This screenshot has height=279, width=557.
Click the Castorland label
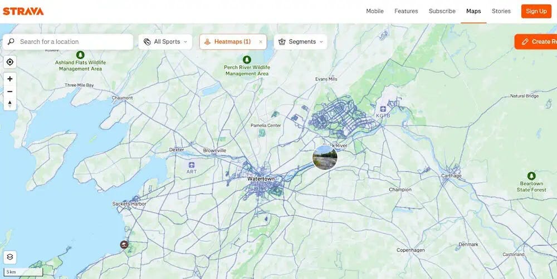[514, 255]
